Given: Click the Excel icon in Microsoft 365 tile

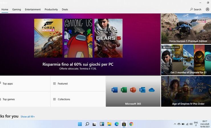Looking at the screenshot, I should click(x=124, y=90).
